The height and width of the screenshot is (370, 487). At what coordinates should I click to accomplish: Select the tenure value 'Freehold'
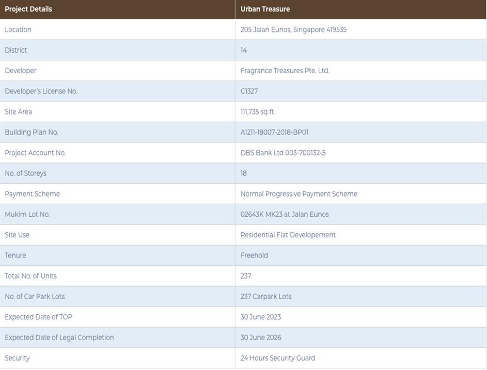pos(254,255)
